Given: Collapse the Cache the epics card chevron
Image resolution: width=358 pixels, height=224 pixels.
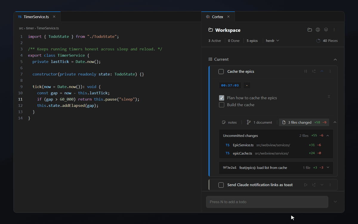Looking at the screenshot, I should pos(322,71).
